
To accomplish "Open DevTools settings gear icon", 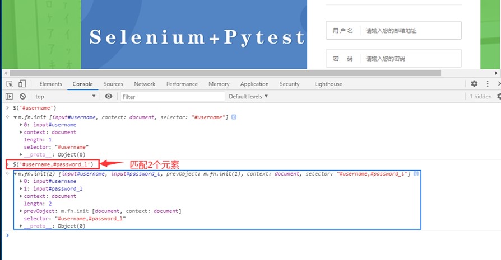I will (474, 83).
